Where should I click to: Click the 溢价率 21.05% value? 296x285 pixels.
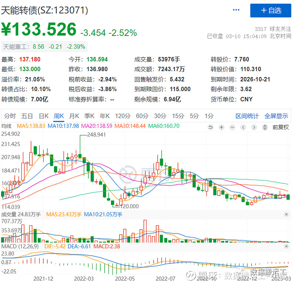click(x=35, y=79)
